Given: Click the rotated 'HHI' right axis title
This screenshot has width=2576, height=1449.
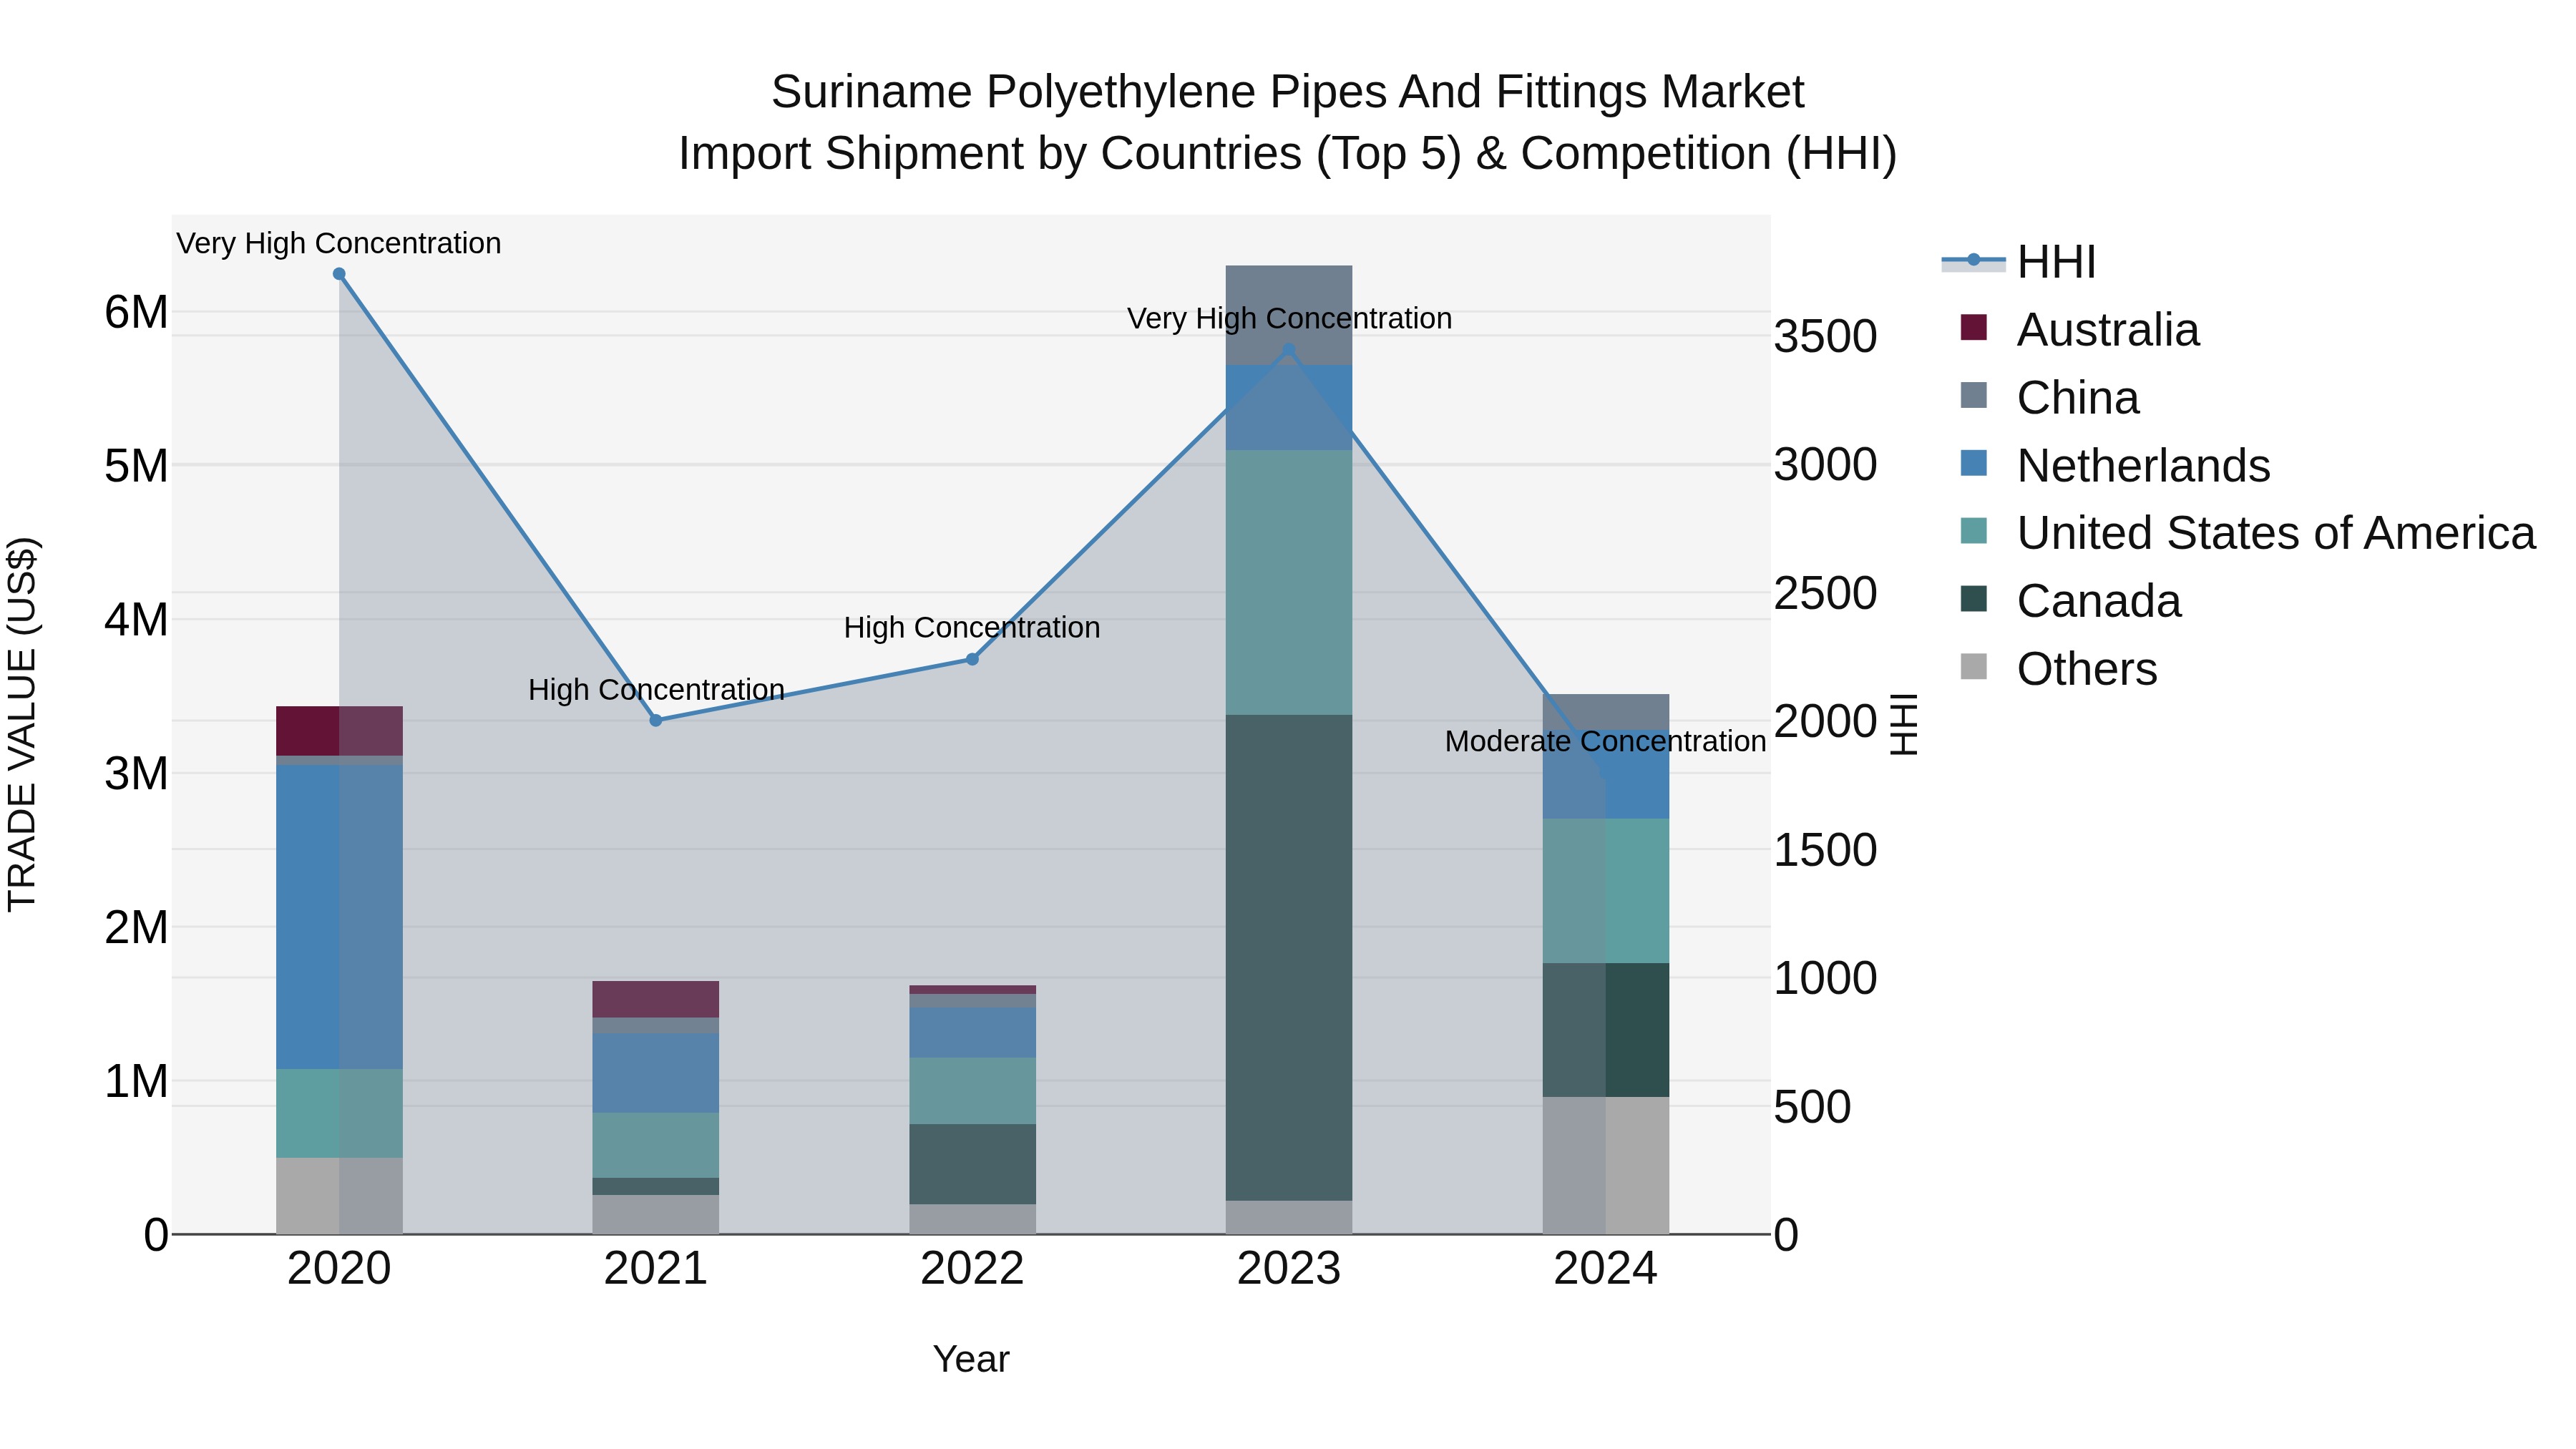Looking at the screenshot, I should tap(1903, 724).
